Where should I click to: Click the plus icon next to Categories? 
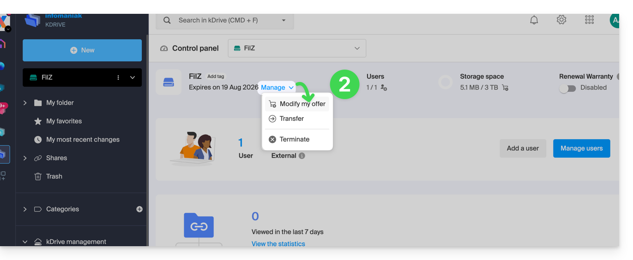[x=139, y=209]
